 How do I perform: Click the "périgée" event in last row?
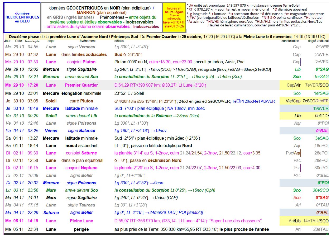pos(81,229)
